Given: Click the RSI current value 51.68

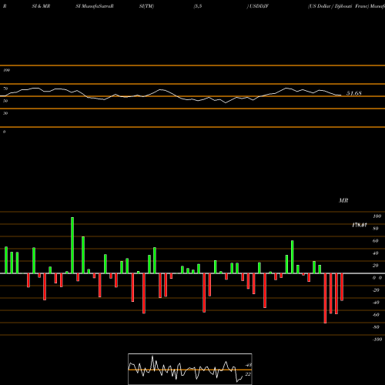Looking at the screenshot, I should coord(354,93).
